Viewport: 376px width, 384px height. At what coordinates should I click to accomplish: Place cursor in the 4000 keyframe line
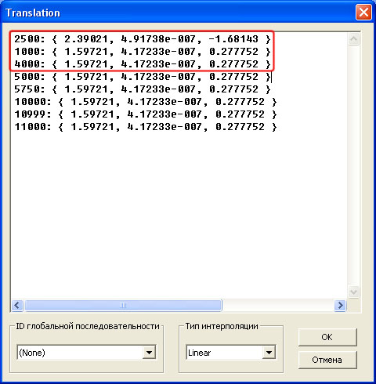click(x=143, y=64)
